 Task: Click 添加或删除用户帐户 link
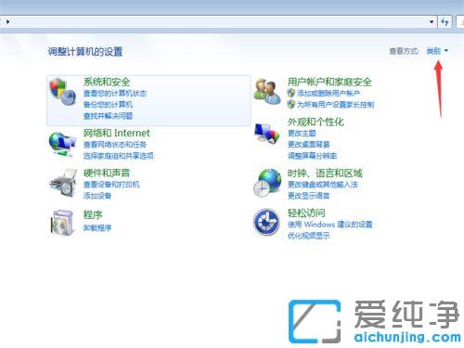(329, 93)
